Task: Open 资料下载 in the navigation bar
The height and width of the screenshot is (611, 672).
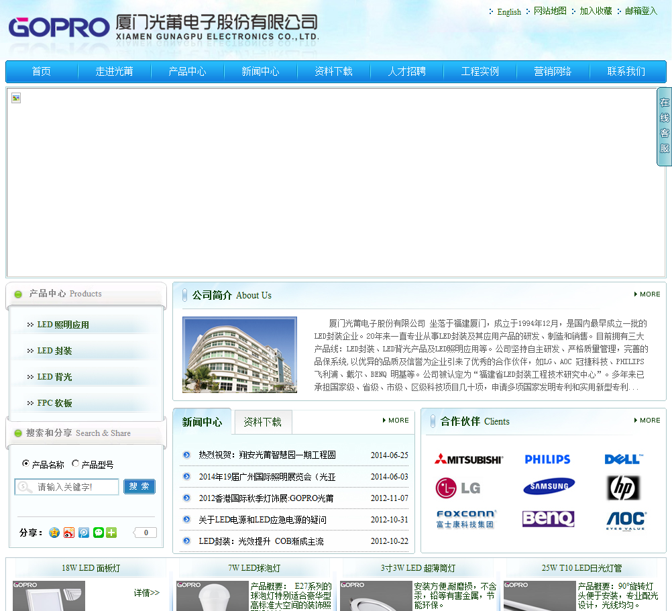Action: click(334, 72)
